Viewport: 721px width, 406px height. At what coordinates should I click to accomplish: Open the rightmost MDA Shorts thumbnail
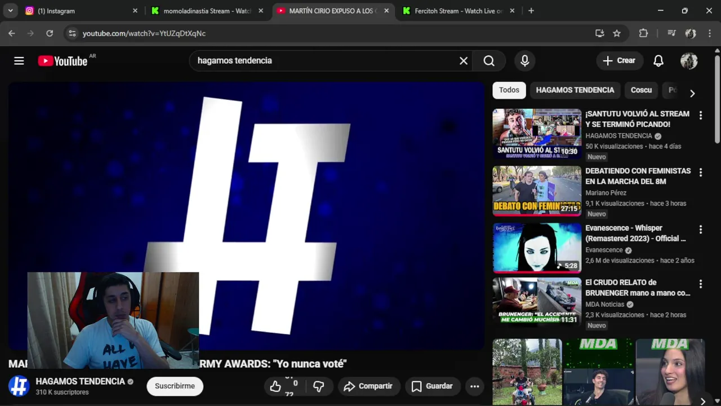670,372
